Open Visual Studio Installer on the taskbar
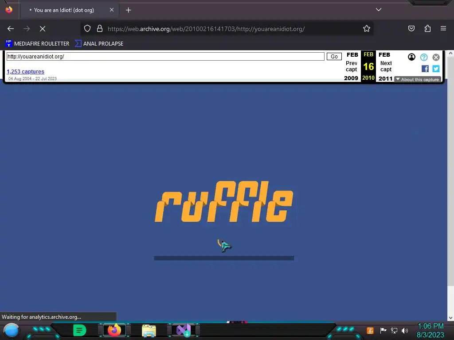 tap(184, 330)
